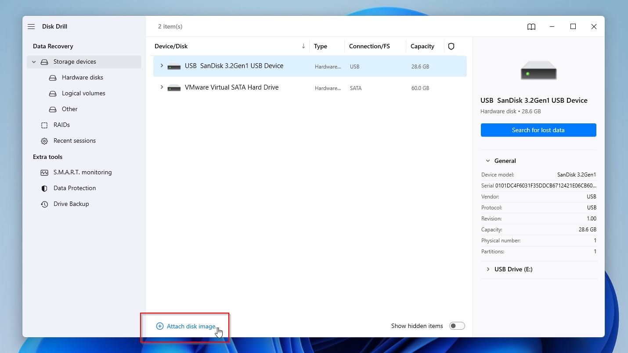Go to RAIDs section
This screenshot has height=353, width=628.
tap(61, 125)
